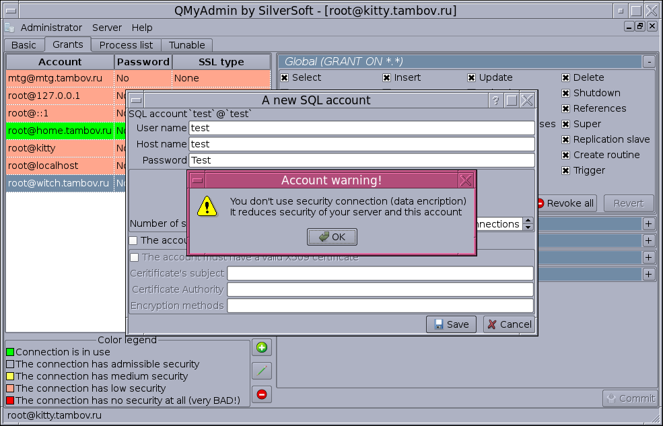Expand the first collapsed section below Revert

[648, 223]
